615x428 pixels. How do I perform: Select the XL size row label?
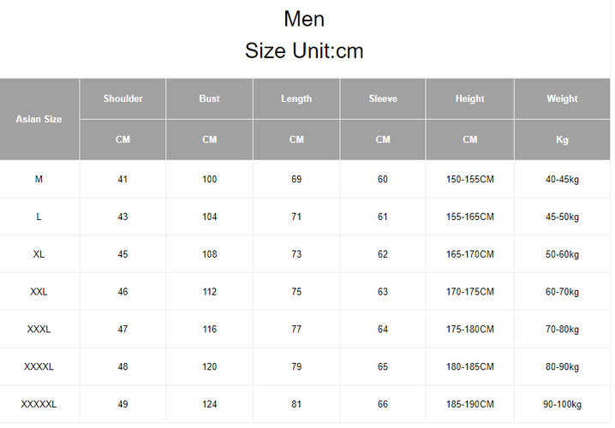[39, 254]
